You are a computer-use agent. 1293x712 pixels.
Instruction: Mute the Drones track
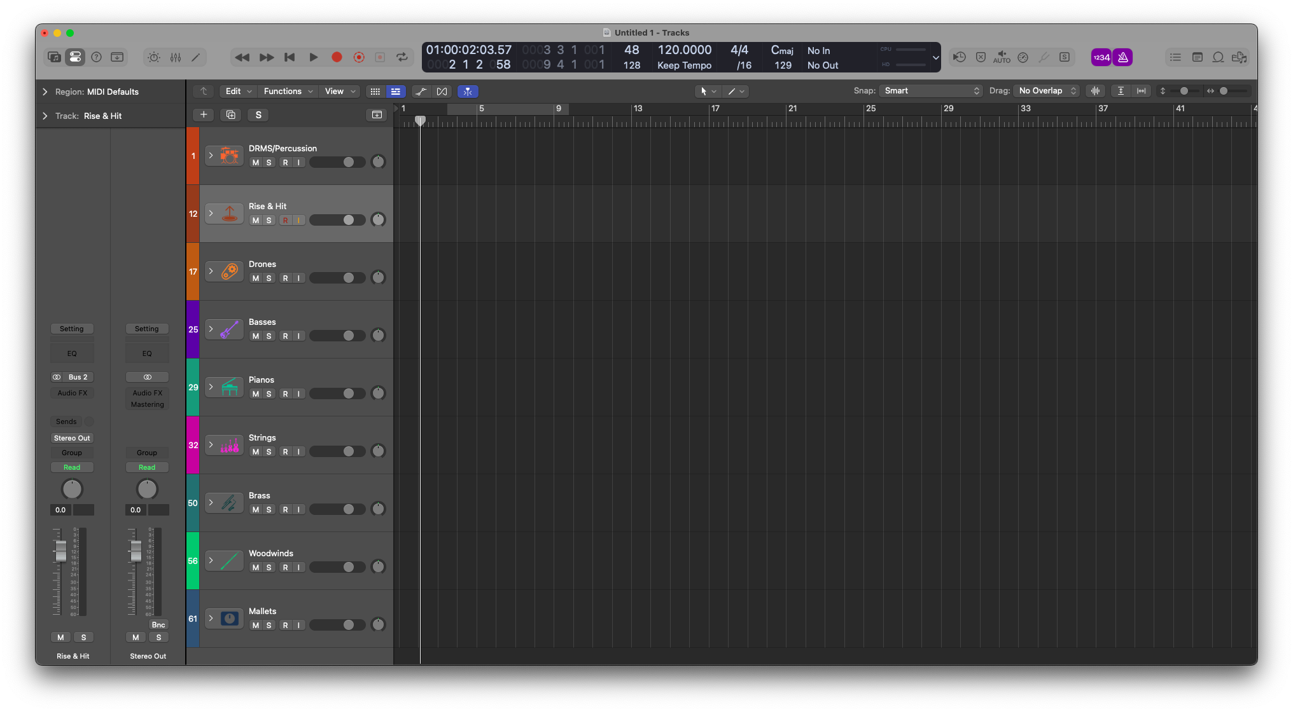256,278
